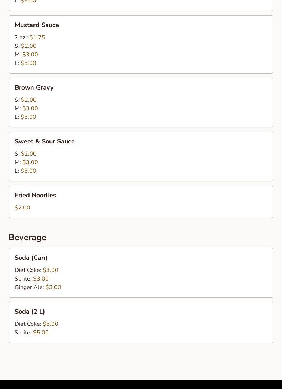Select Soda (Can) Diet Coke: $3.00 option
Image resolution: width=282 pixels, height=389 pixels.
click(x=36, y=270)
